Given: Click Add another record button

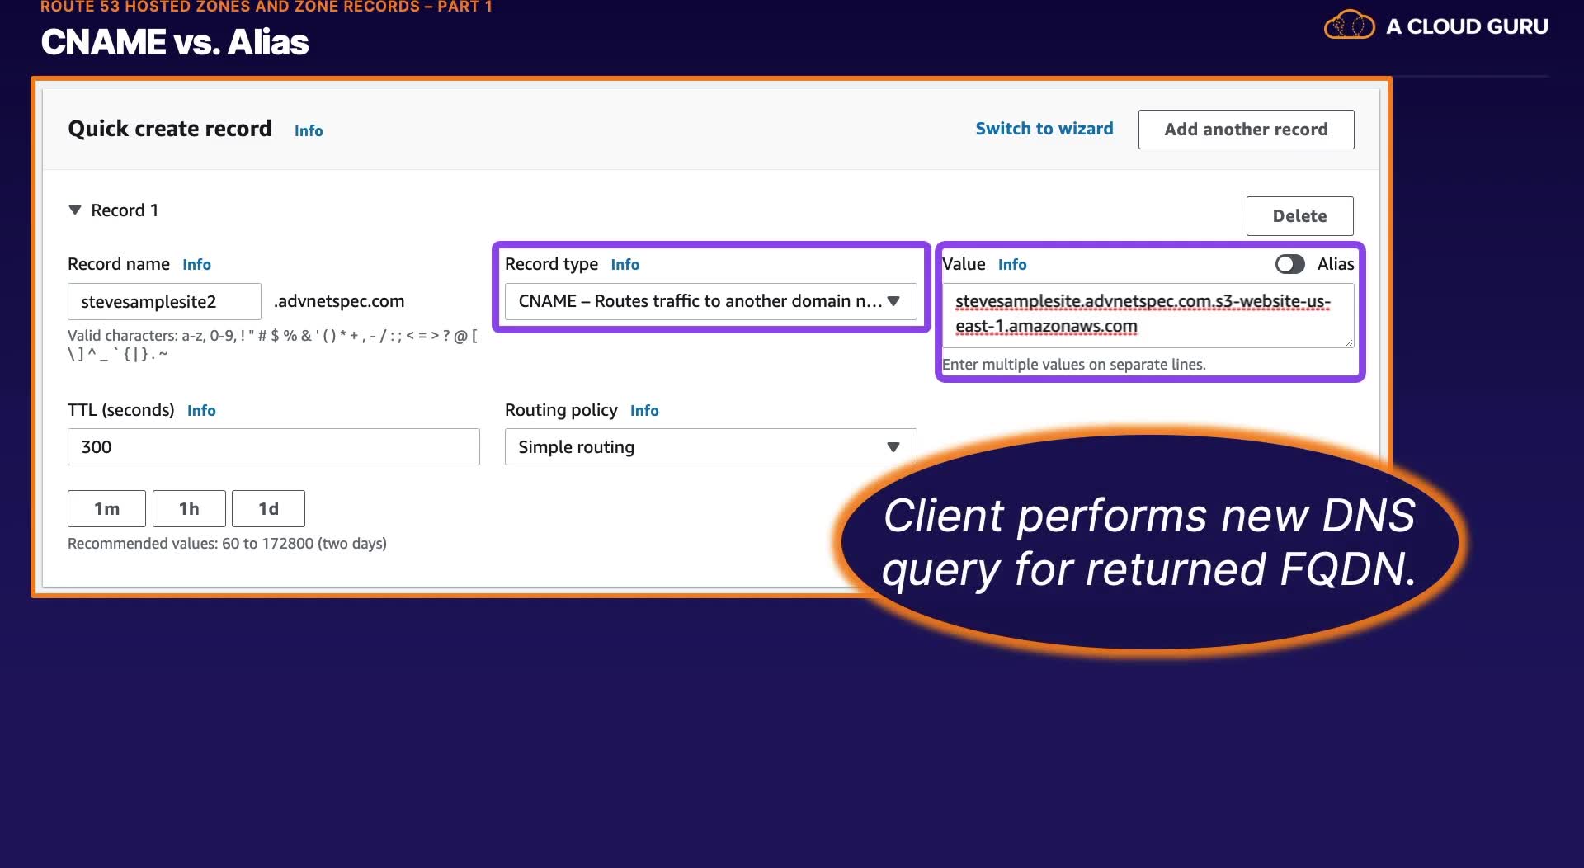Looking at the screenshot, I should click(1246, 130).
